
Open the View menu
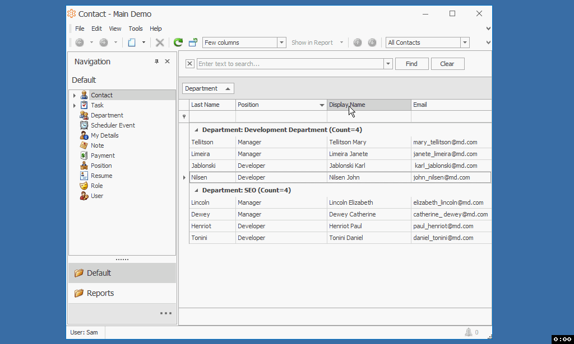(x=115, y=29)
